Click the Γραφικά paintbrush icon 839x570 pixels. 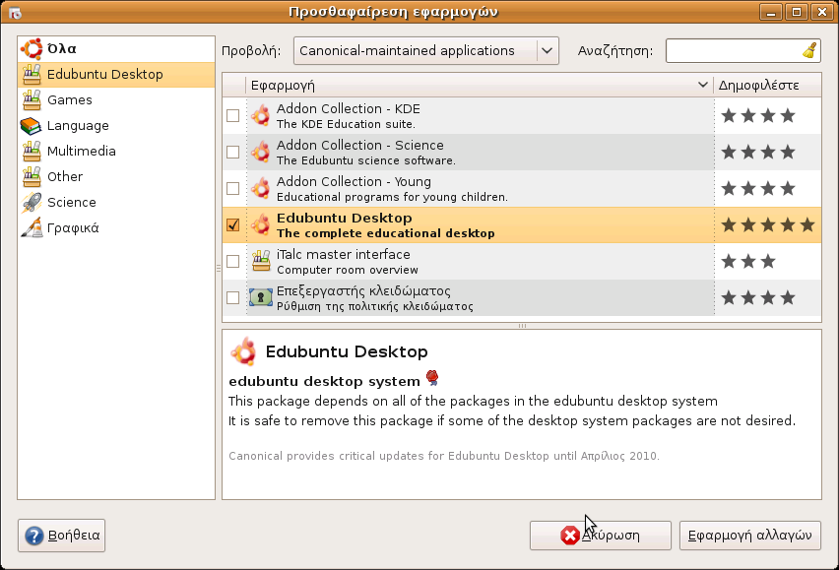pyautogui.click(x=32, y=227)
